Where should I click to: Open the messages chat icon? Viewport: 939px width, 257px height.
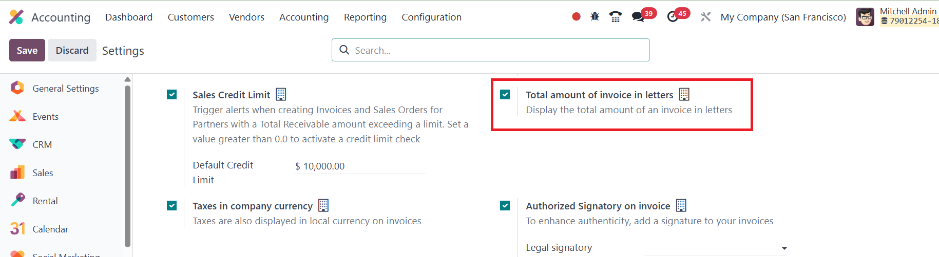coord(638,17)
